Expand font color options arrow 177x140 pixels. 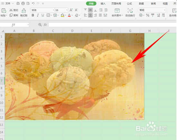point(72,15)
